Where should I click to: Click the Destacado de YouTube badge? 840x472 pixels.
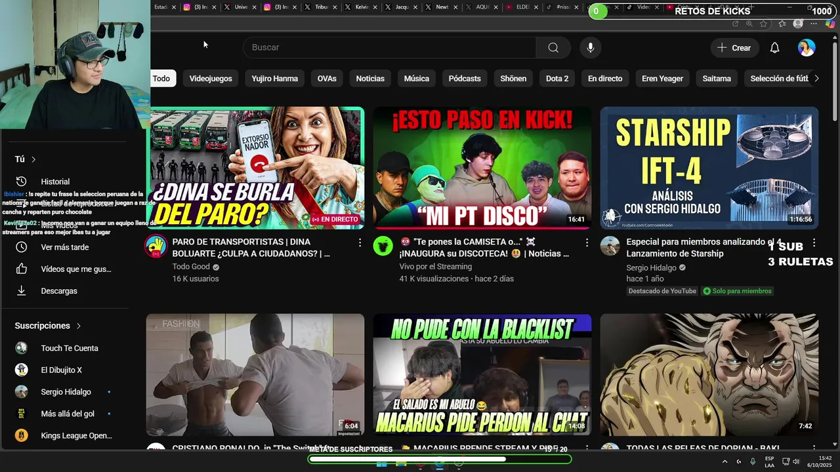coord(662,291)
